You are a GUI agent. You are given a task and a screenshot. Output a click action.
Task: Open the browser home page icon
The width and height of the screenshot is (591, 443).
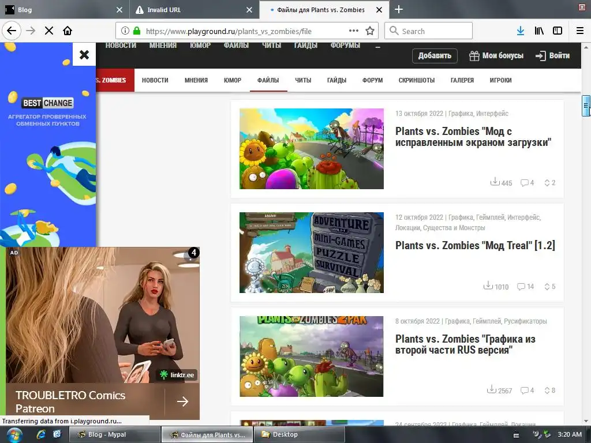(x=68, y=31)
